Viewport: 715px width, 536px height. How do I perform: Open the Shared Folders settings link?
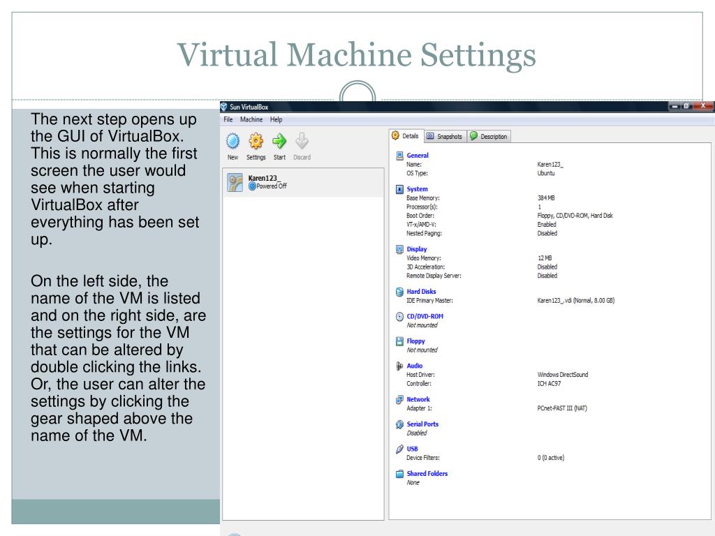427,474
